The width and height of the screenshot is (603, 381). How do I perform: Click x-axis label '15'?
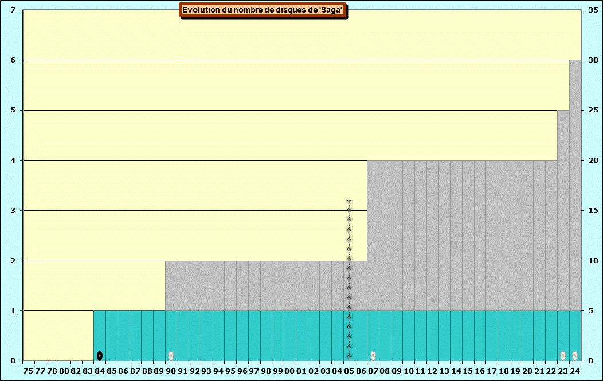468,371
